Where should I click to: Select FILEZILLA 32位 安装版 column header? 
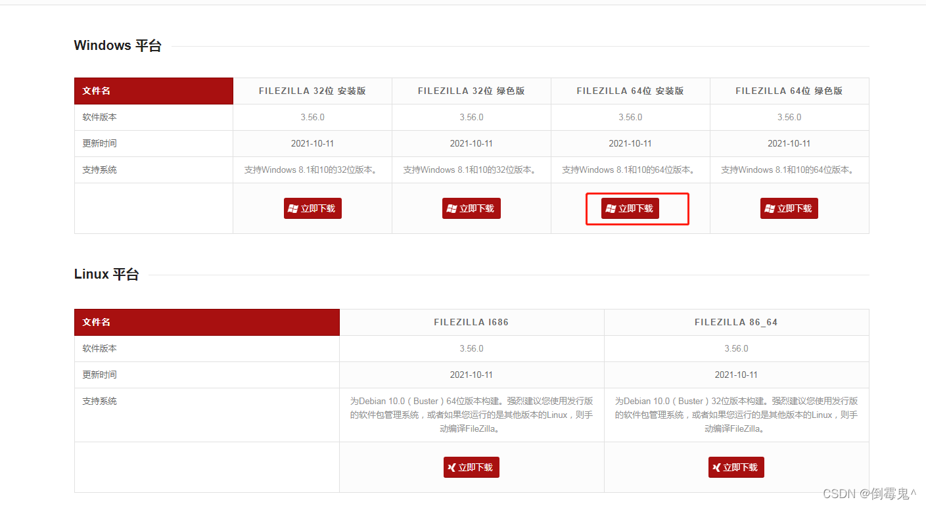pyautogui.click(x=312, y=91)
